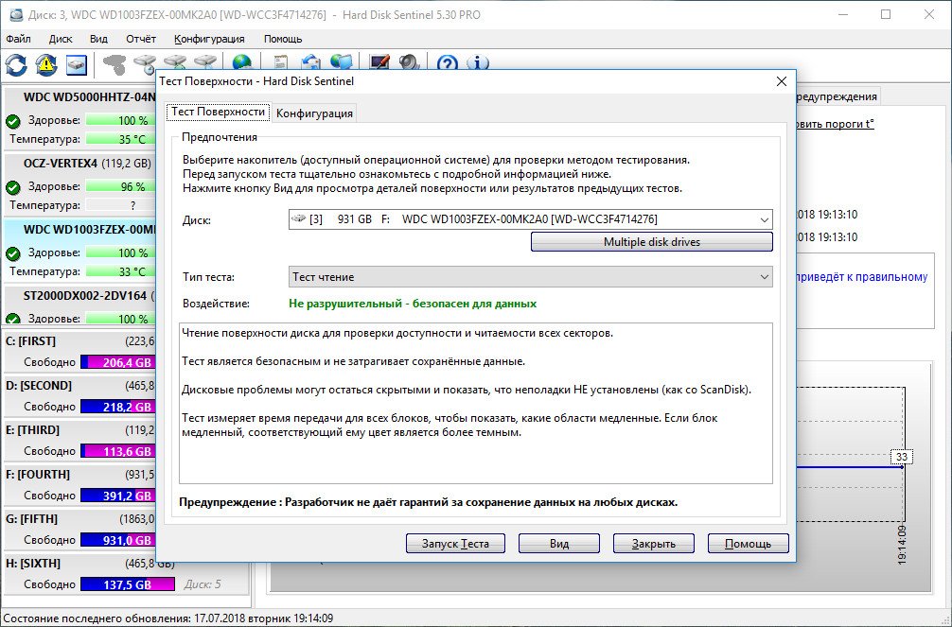This screenshot has height=627, width=952.
Task: Select the OCZ-VERTEX4 disk entry
Action: pos(79,183)
